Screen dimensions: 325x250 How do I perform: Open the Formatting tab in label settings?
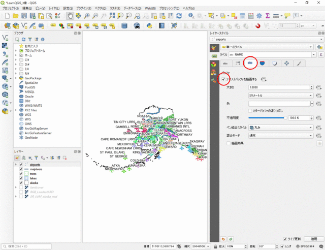coord(238,64)
